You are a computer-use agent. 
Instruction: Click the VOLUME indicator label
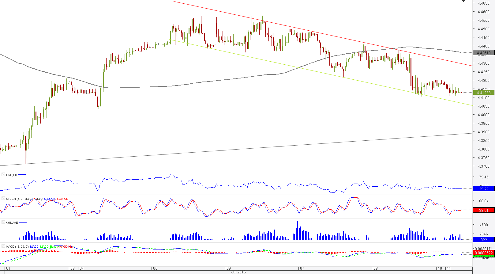coord(12,223)
